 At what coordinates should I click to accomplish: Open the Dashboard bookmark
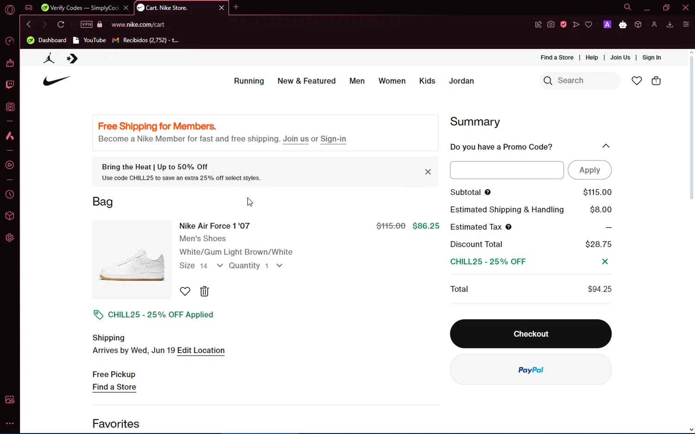coord(47,40)
